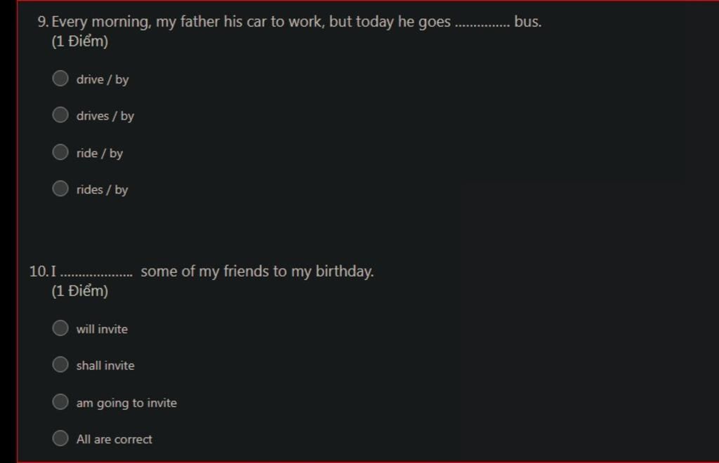Select the 'drive / by' radio button
Screen dimensions: 719x463
pyautogui.click(x=60, y=78)
